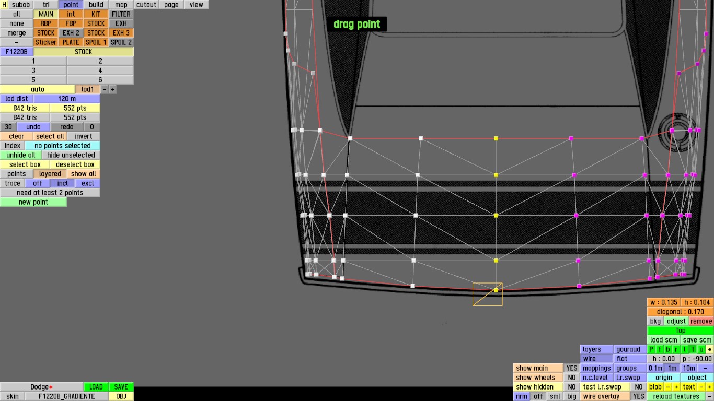Switch to the page tab
Viewport: 714px width, 401px height.
point(171,5)
